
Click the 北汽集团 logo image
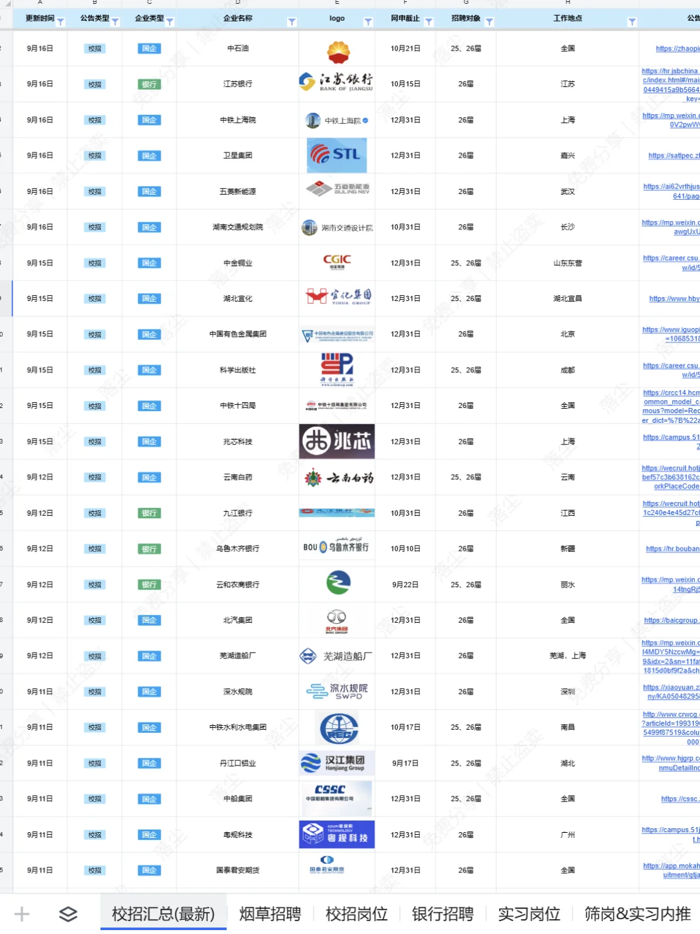tap(336, 621)
